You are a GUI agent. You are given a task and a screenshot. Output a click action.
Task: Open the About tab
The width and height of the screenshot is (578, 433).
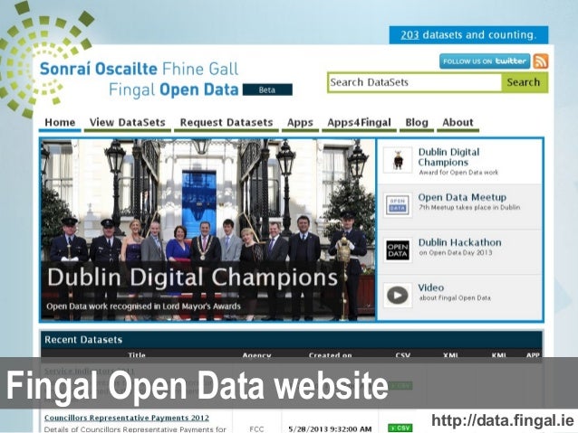[x=458, y=123]
